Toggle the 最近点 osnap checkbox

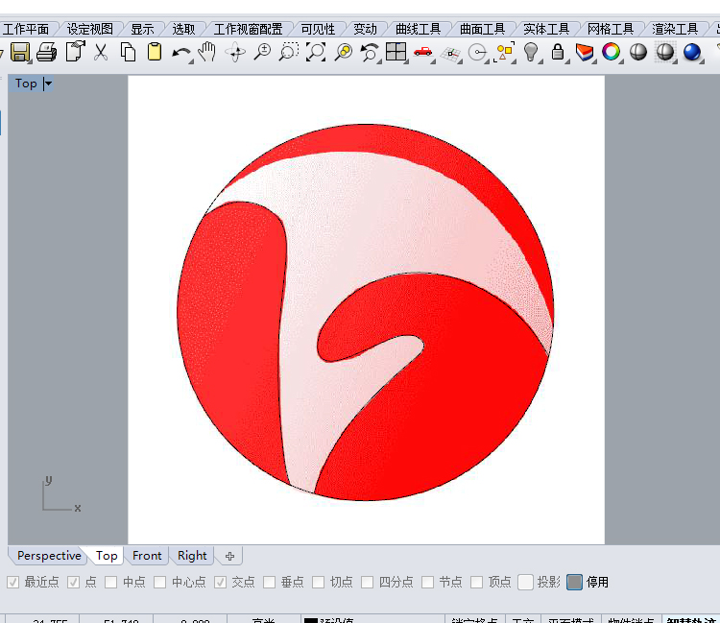coord(12,582)
